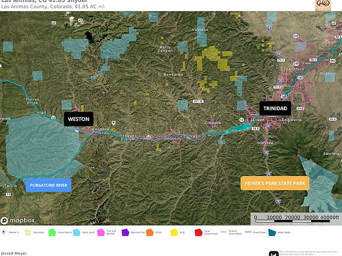Screen dimensions: 342x256
Task: Click the Boundary yellow outline legend icon
Action: [x=28, y=232]
